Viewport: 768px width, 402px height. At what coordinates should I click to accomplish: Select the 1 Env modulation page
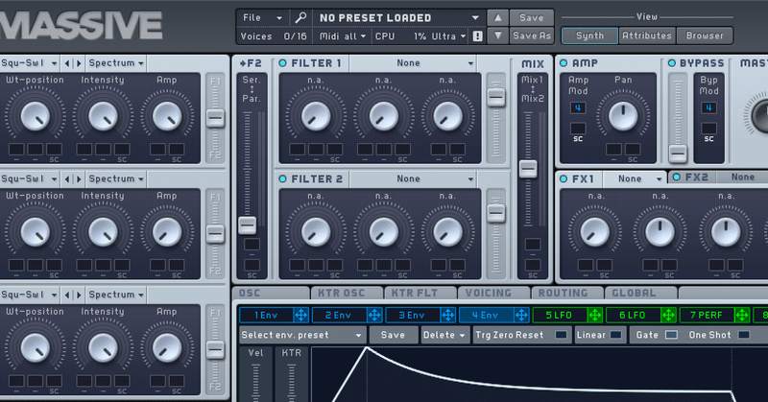coord(267,316)
